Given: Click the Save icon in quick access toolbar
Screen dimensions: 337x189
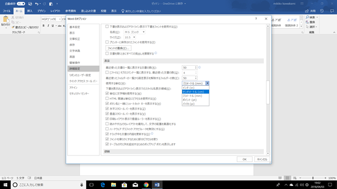Looking at the screenshot, I should pyautogui.click(x=30, y=4).
